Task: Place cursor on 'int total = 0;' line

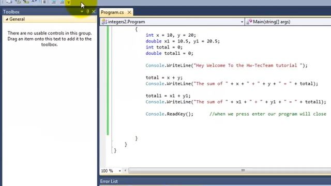Action: click(x=164, y=47)
